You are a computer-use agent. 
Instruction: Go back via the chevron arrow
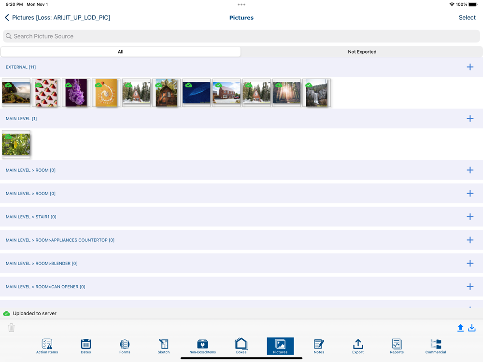(x=7, y=17)
